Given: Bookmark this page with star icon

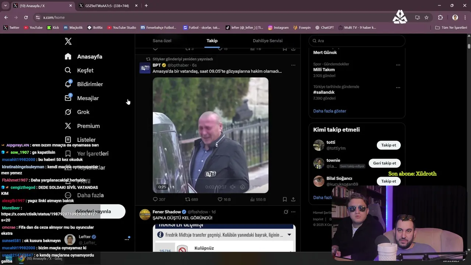Looking at the screenshot, I should coord(426,17).
